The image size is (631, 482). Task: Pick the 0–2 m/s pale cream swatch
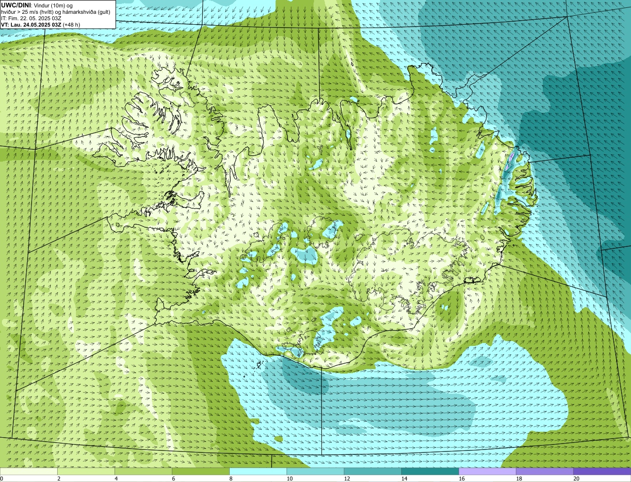(x=29, y=471)
